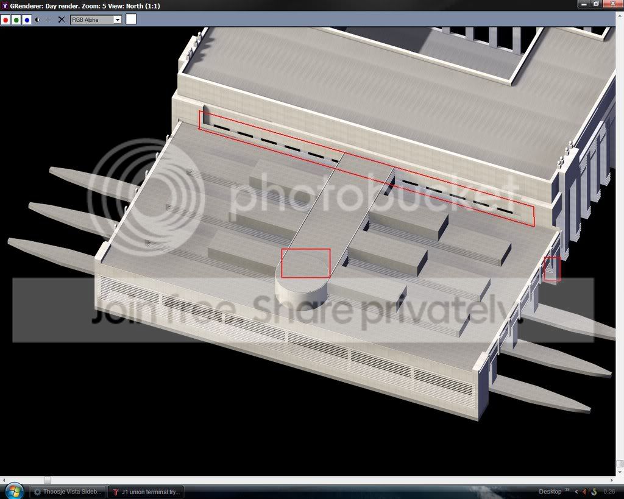624x499 pixels.
Task: Switch to Thoosje Vista Sidebar taskbar item
Action: tap(68, 492)
